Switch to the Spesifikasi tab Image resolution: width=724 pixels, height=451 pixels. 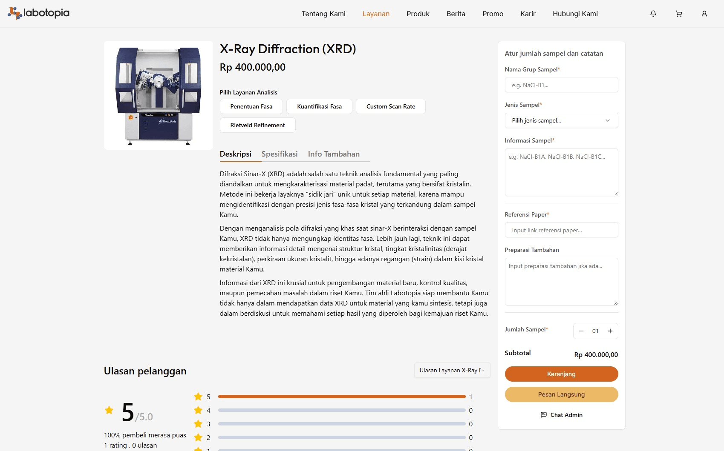[280, 154]
